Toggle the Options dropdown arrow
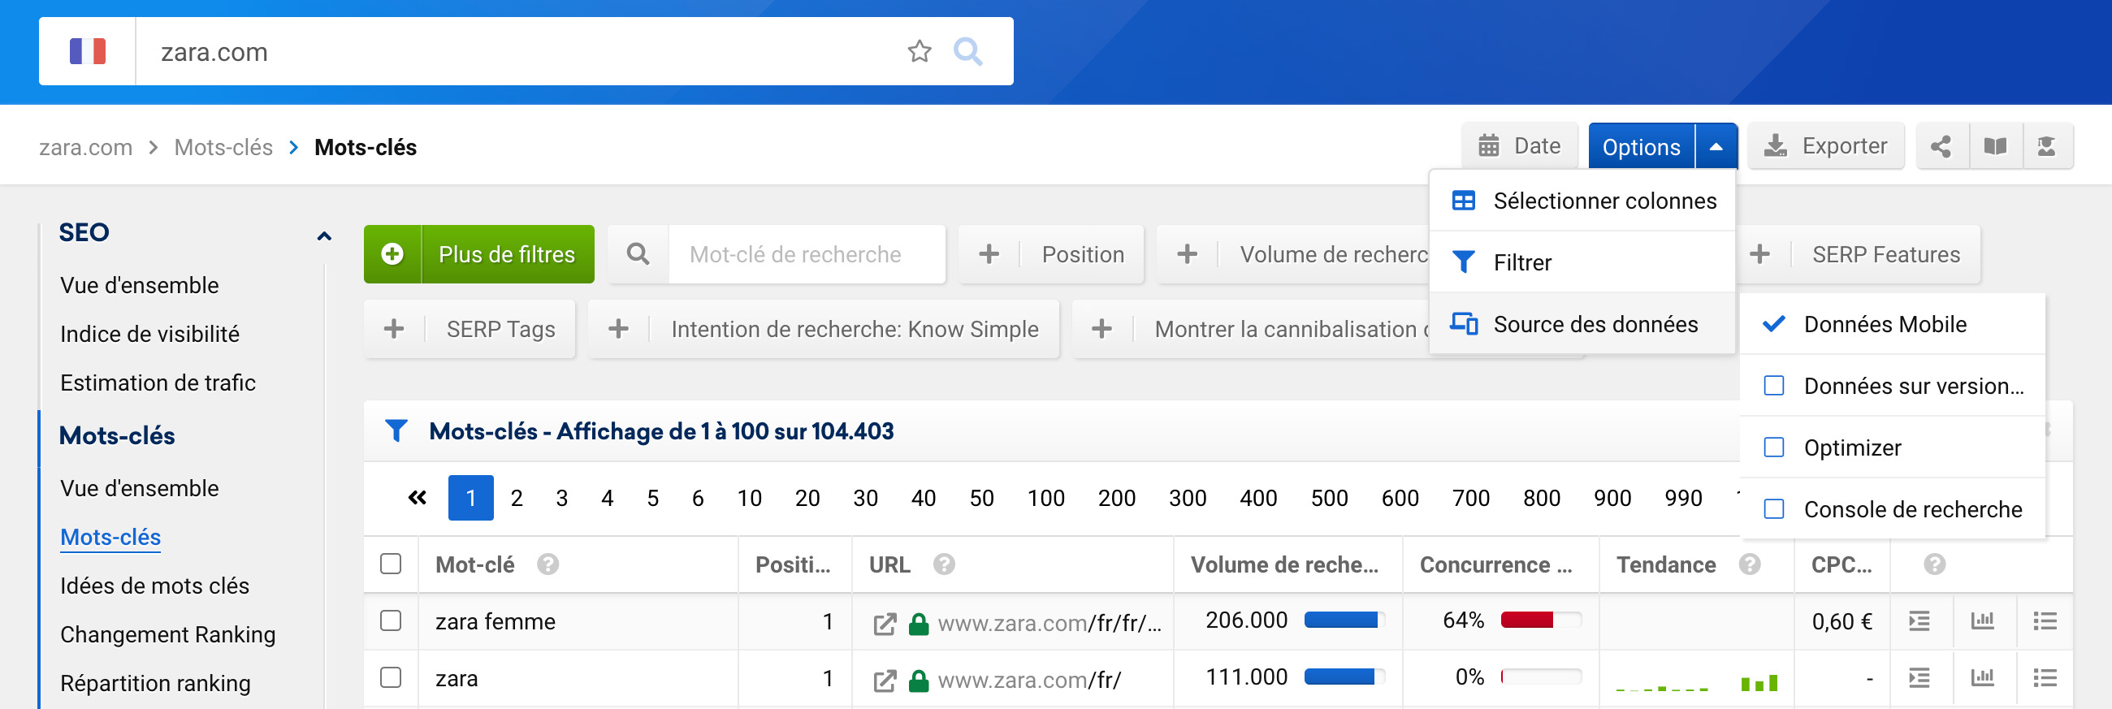 [x=1715, y=147]
